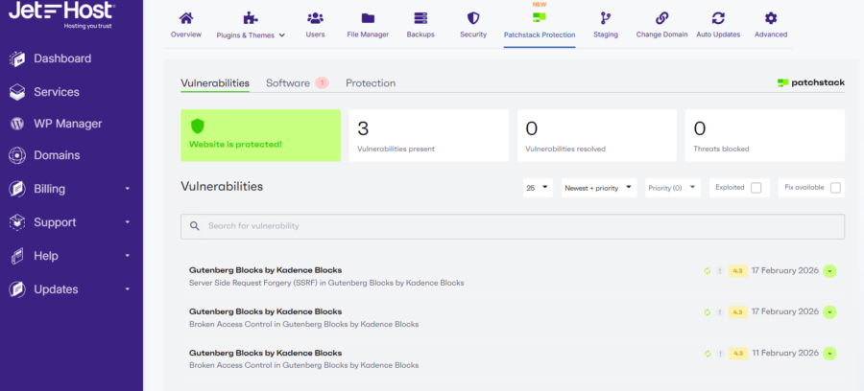The image size is (864, 391).
Task: Click the Server Side Request Forgery description text
Action: 326,284
